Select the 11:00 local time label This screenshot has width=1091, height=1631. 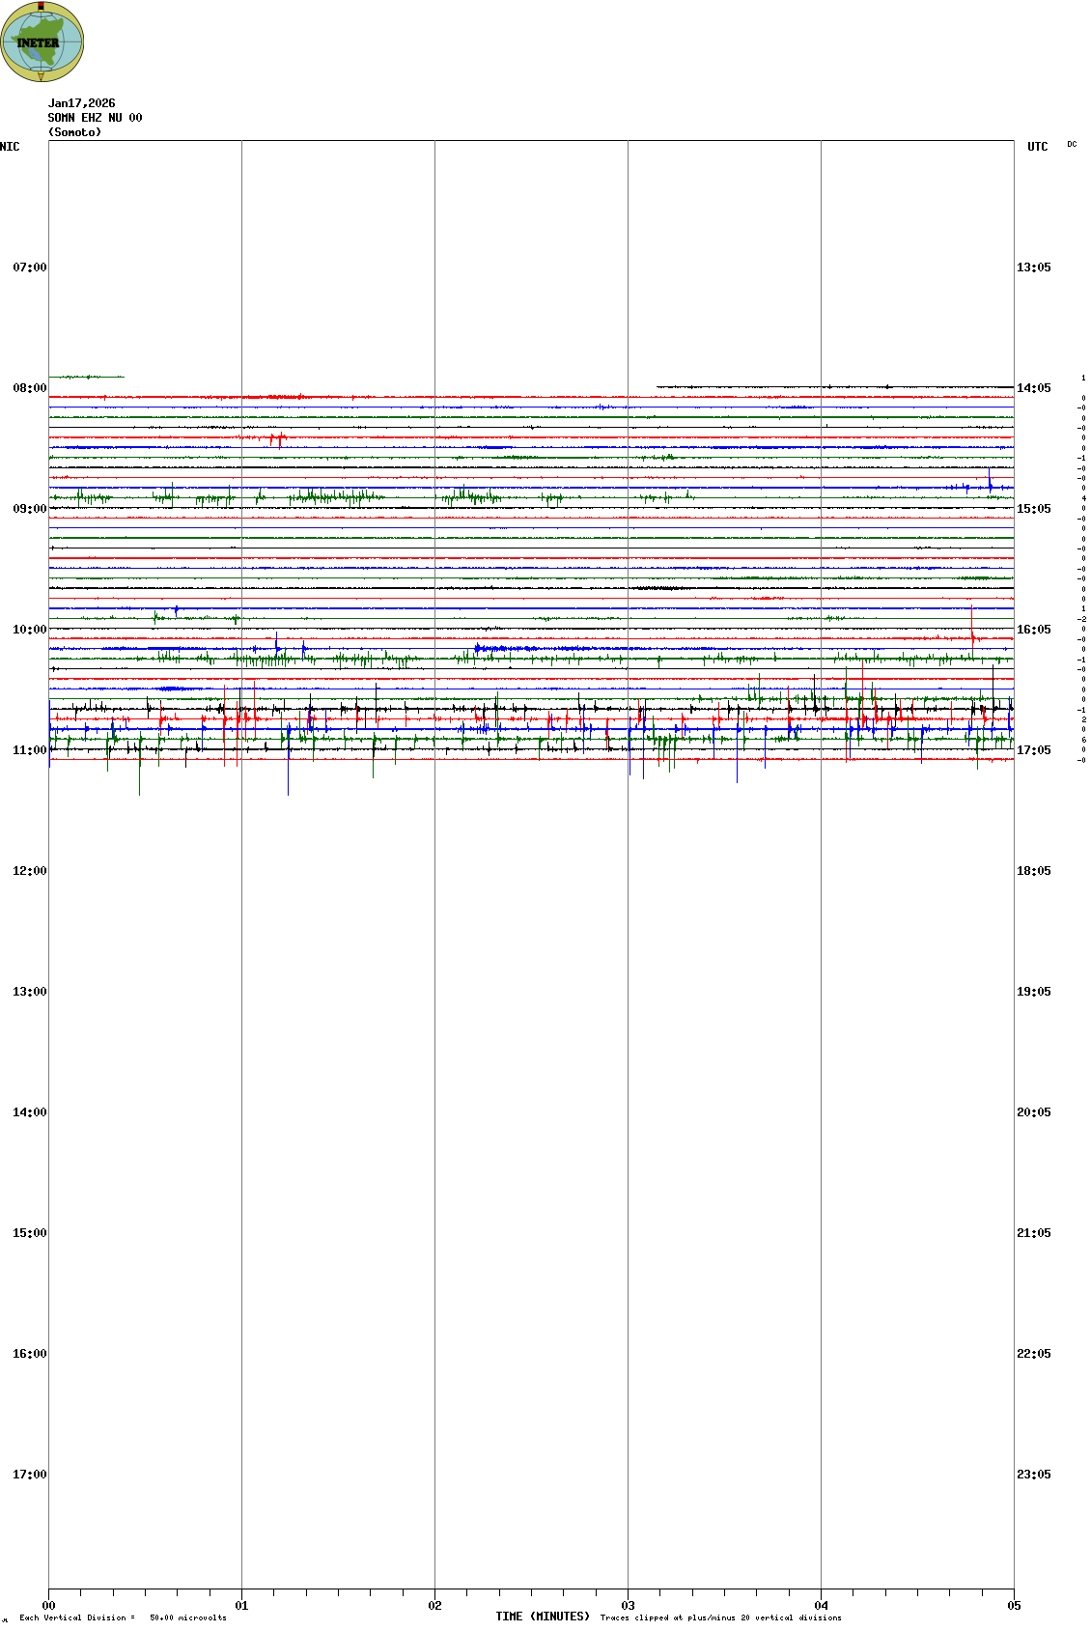[29, 750]
